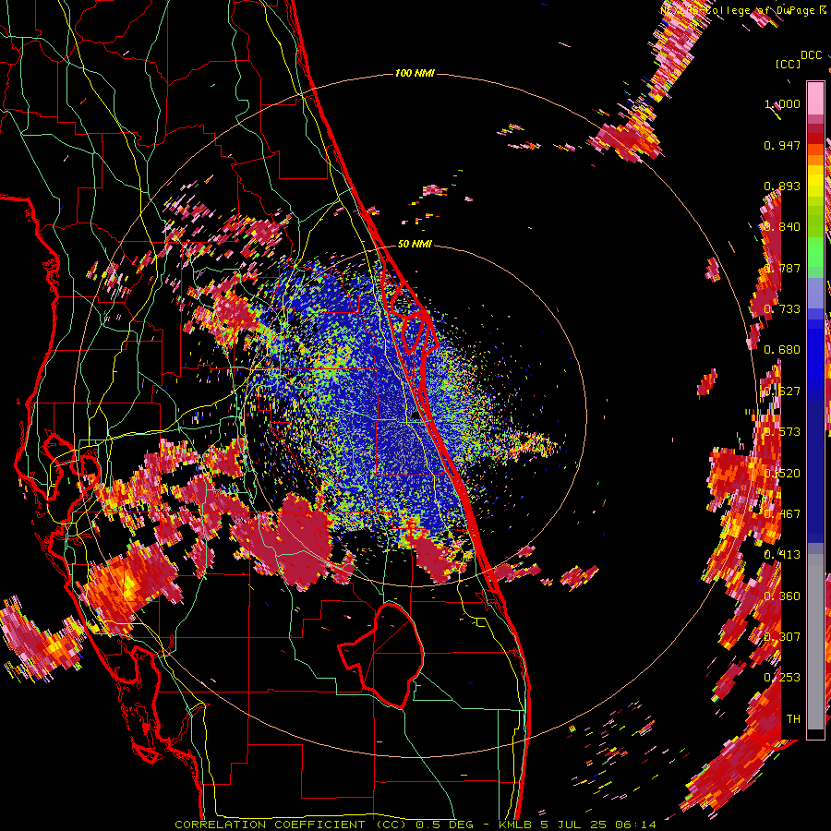Select the 0.627 scale value
The height and width of the screenshot is (831, 831).
782,391
